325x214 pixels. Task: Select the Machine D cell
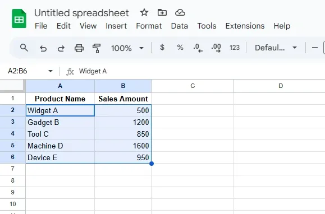[60, 146]
